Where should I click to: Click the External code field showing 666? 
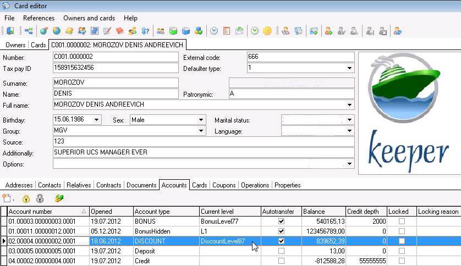tap(300, 57)
